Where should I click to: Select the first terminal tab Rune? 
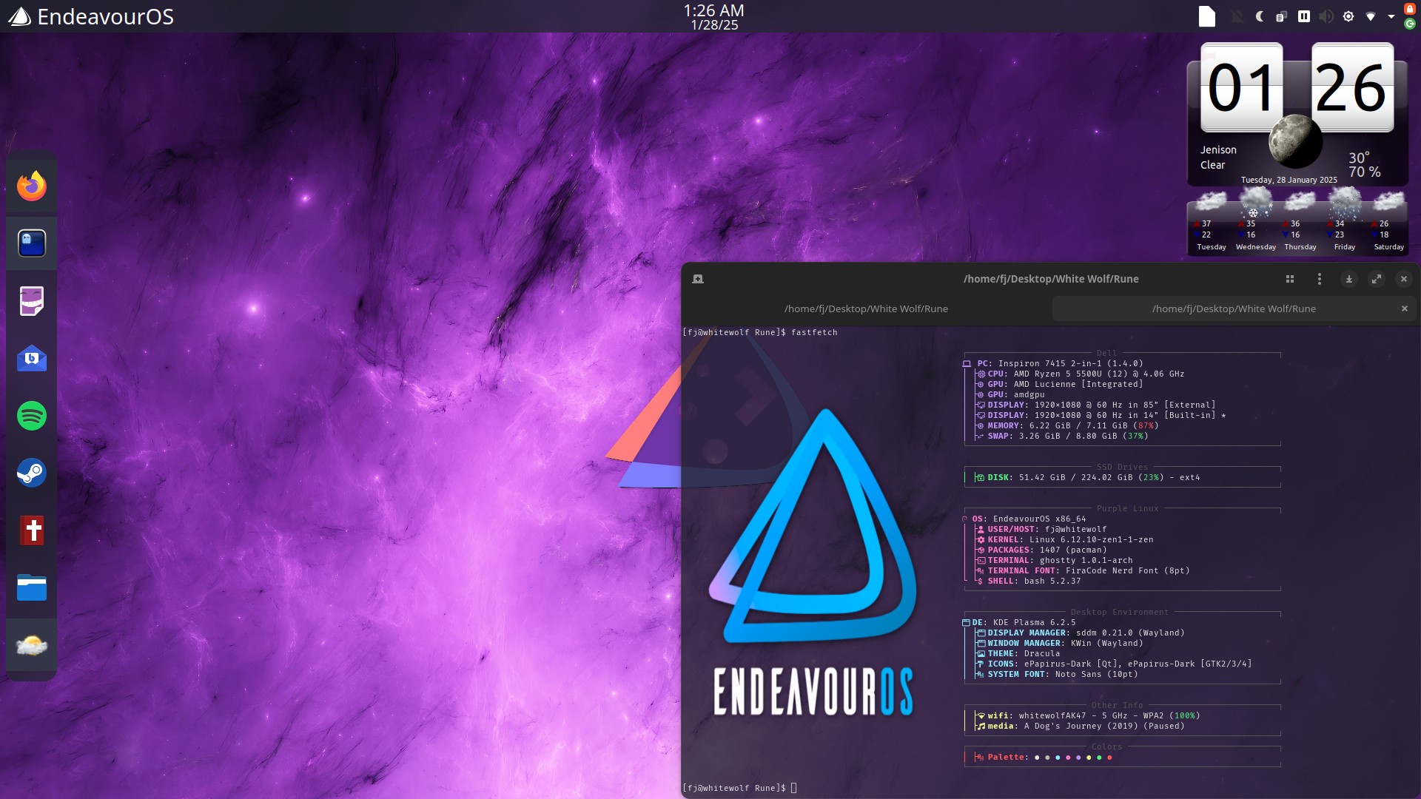pos(866,309)
